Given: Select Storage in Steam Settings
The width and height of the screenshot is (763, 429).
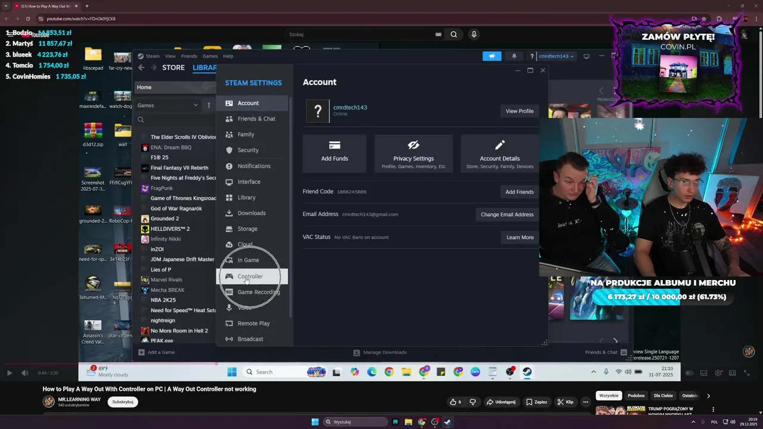Looking at the screenshot, I should 252,229.
